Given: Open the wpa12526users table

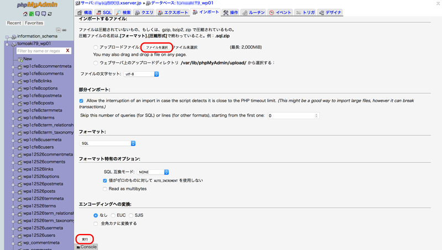Looking at the screenshot, I should [39, 235].
